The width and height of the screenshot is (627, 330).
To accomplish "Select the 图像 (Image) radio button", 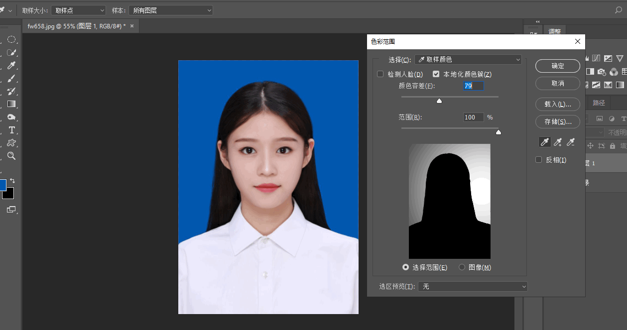I will click(x=462, y=267).
